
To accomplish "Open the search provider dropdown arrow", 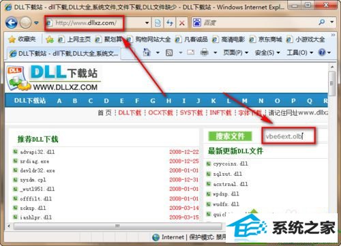I will pyautogui.click(x=332, y=22).
